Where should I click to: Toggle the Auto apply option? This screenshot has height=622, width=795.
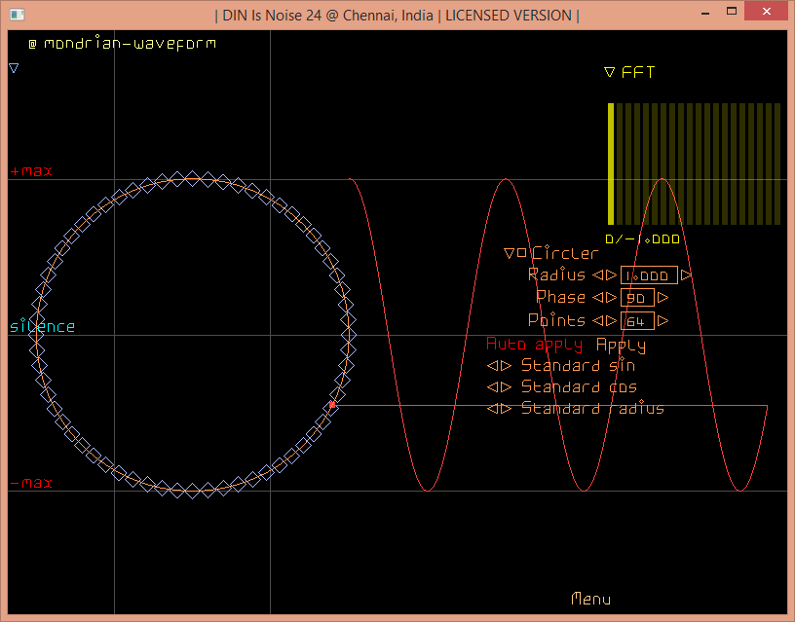[534, 345]
